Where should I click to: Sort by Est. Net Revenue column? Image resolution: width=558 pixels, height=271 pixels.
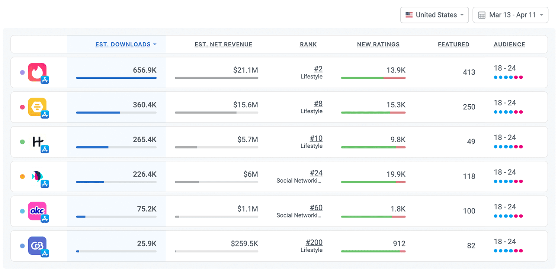click(x=223, y=45)
